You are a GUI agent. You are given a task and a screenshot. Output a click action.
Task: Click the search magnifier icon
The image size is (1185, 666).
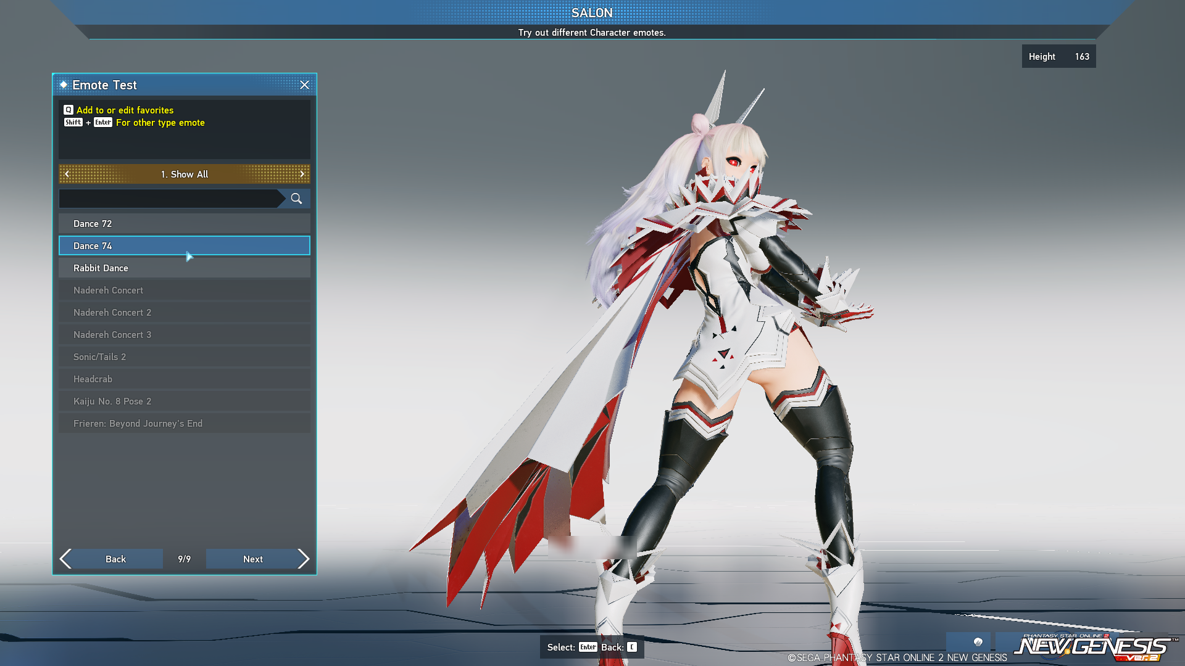click(296, 199)
